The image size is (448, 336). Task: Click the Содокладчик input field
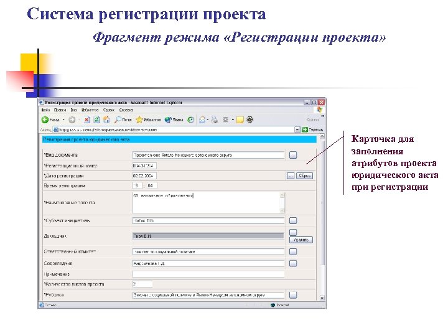[x=208, y=263]
